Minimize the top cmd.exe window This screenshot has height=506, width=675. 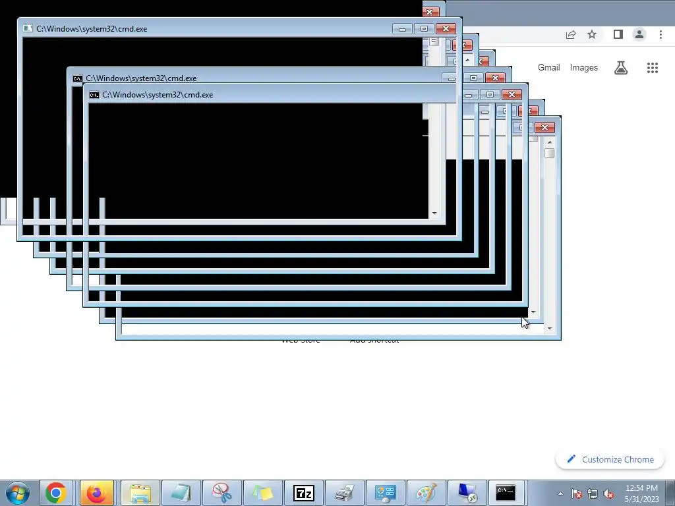[403, 29]
